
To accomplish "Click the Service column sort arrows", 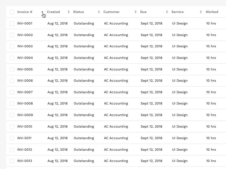I will 201,12.
